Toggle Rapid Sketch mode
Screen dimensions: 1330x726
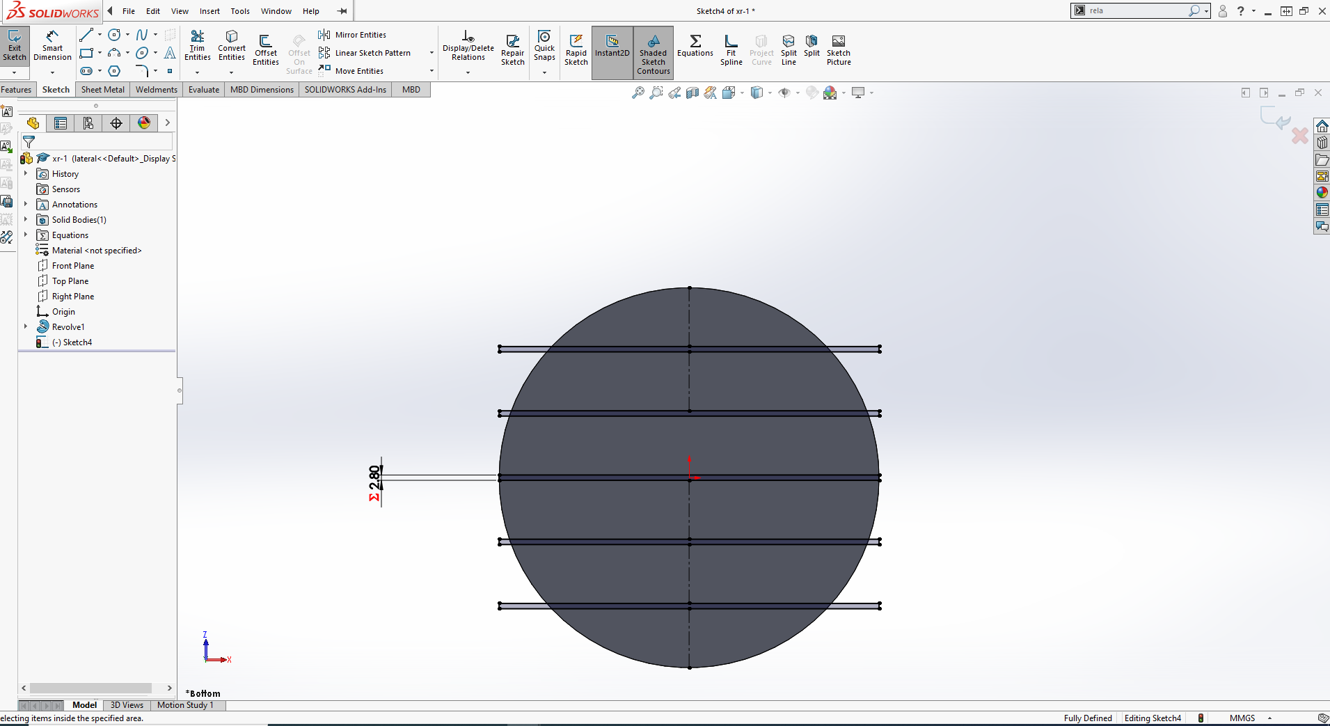pos(576,50)
